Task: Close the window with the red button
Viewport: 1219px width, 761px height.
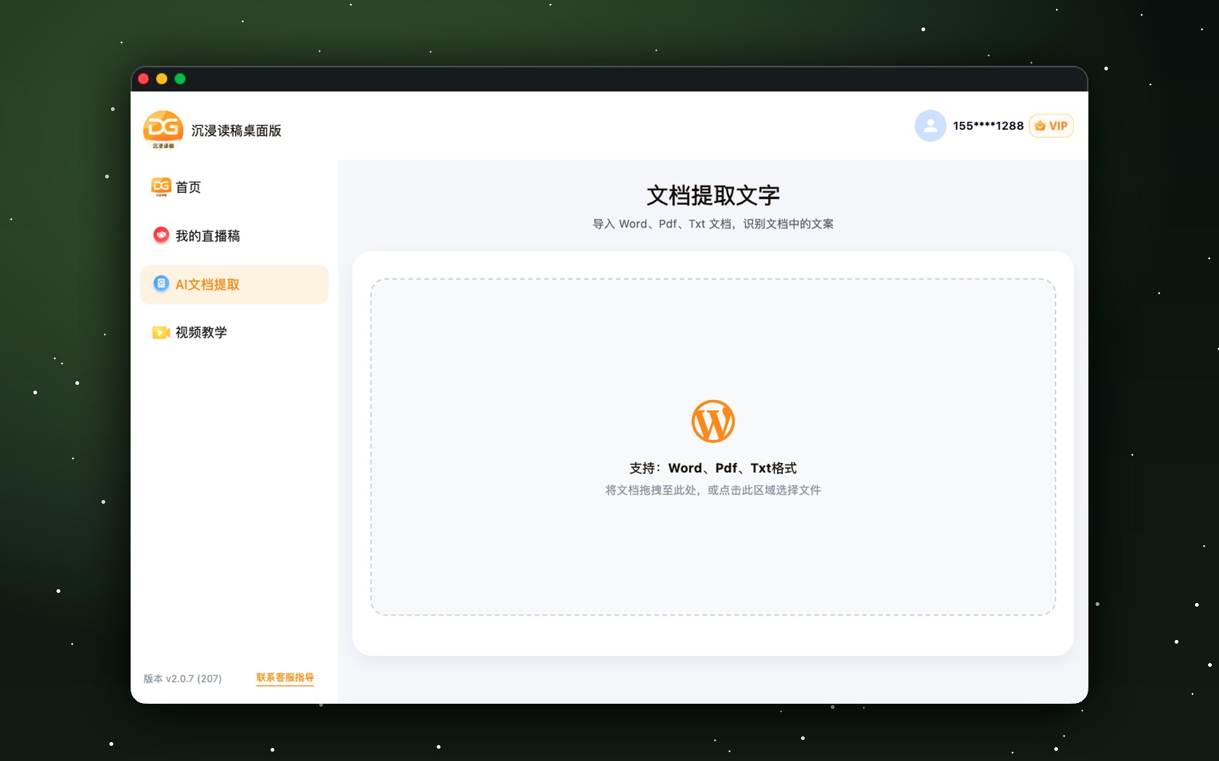Action: click(x=144, y=79)
